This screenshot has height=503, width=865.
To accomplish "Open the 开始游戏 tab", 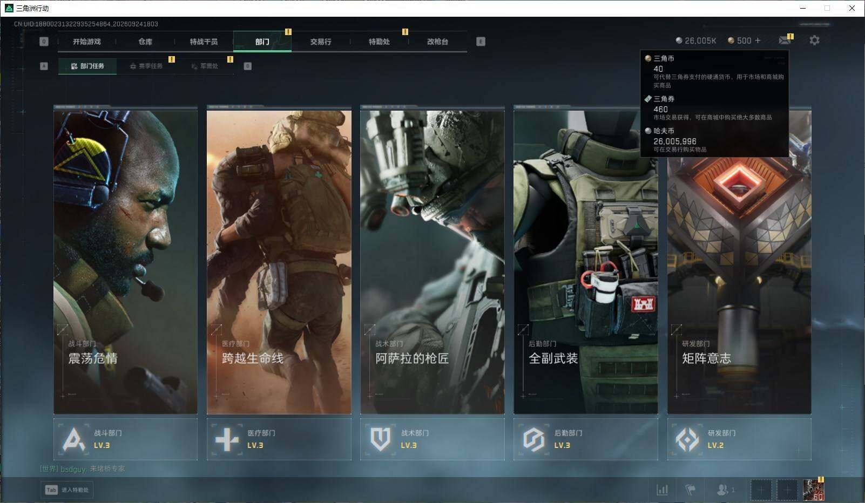I will click(87, 42).
